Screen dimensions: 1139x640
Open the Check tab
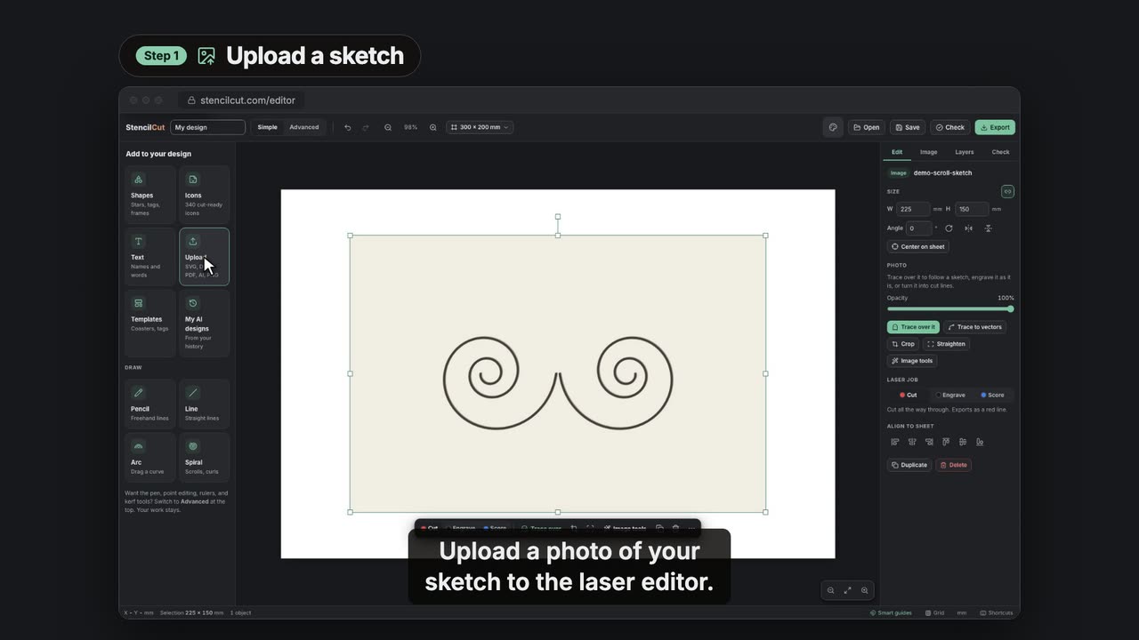click(x=1001, y=152)
